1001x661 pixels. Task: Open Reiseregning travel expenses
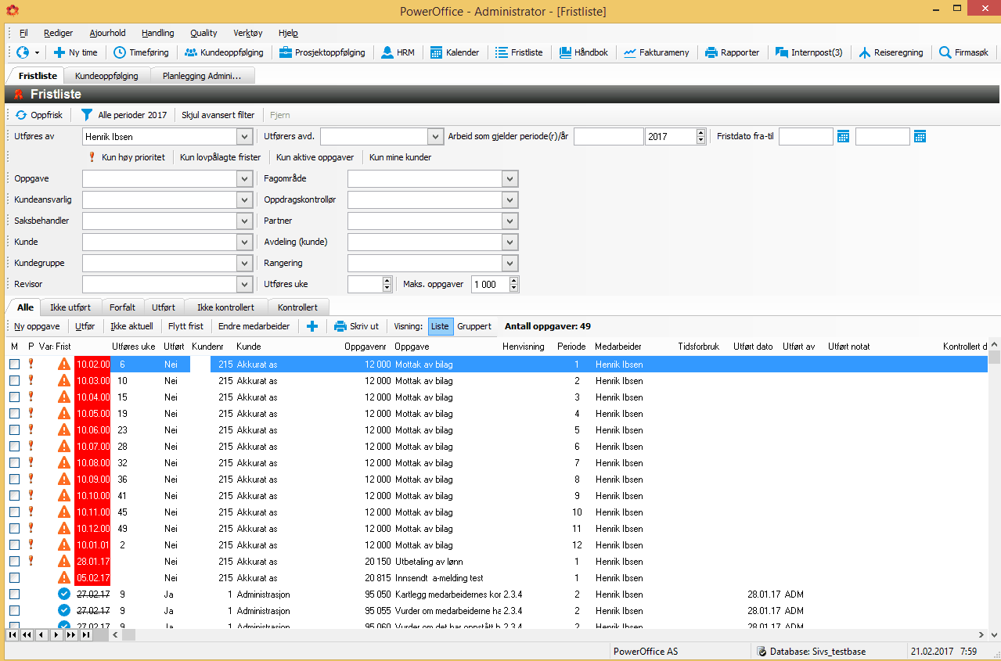891,52
